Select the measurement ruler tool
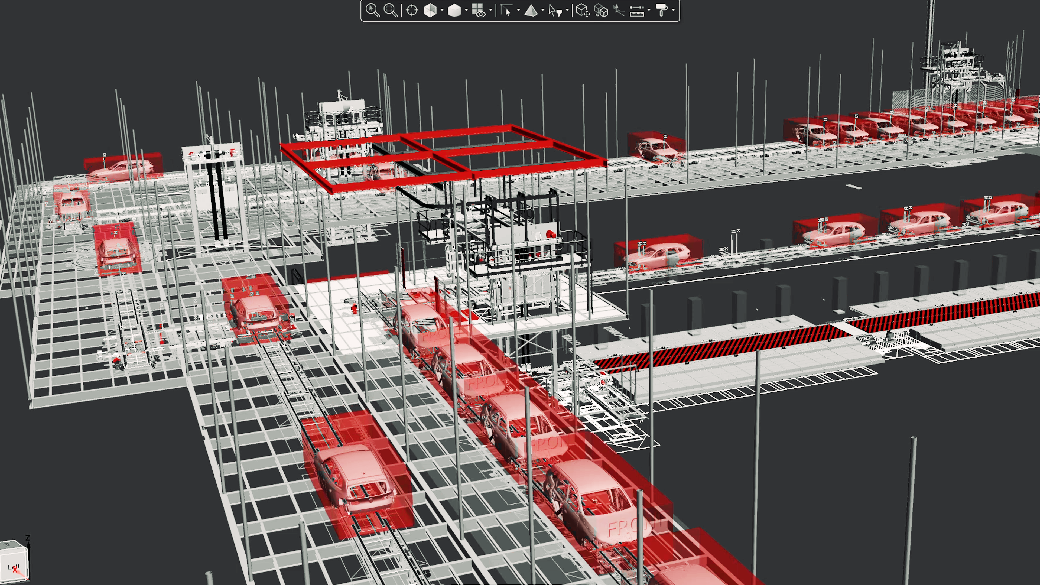This screenshot has width=1040, height=585. tap(637, 11)
